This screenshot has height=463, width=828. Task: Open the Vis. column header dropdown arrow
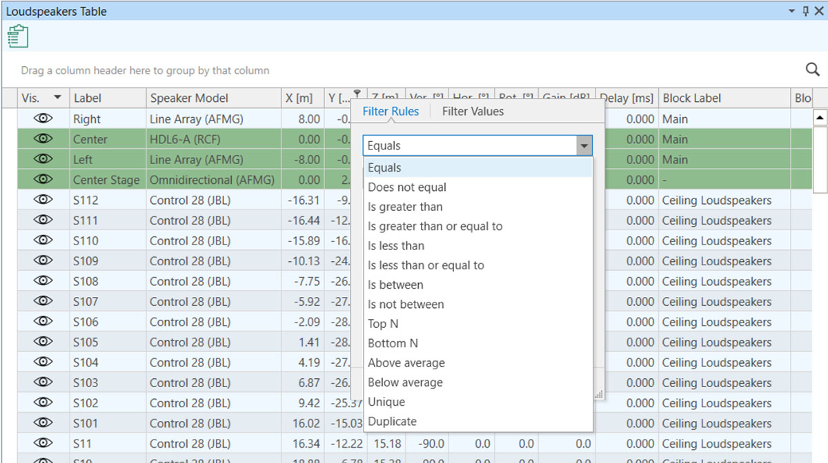pos(57,98)
